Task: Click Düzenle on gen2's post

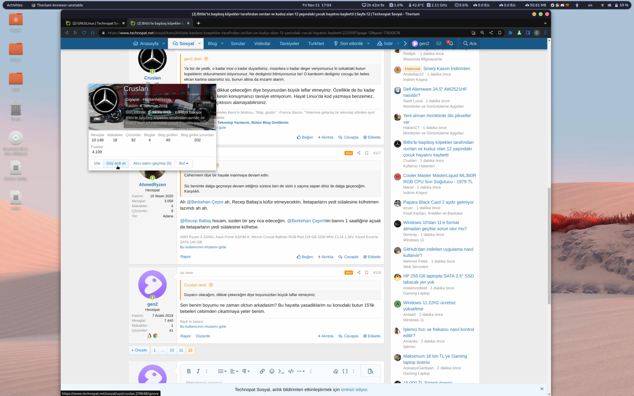Action: [x=203, y=336]
